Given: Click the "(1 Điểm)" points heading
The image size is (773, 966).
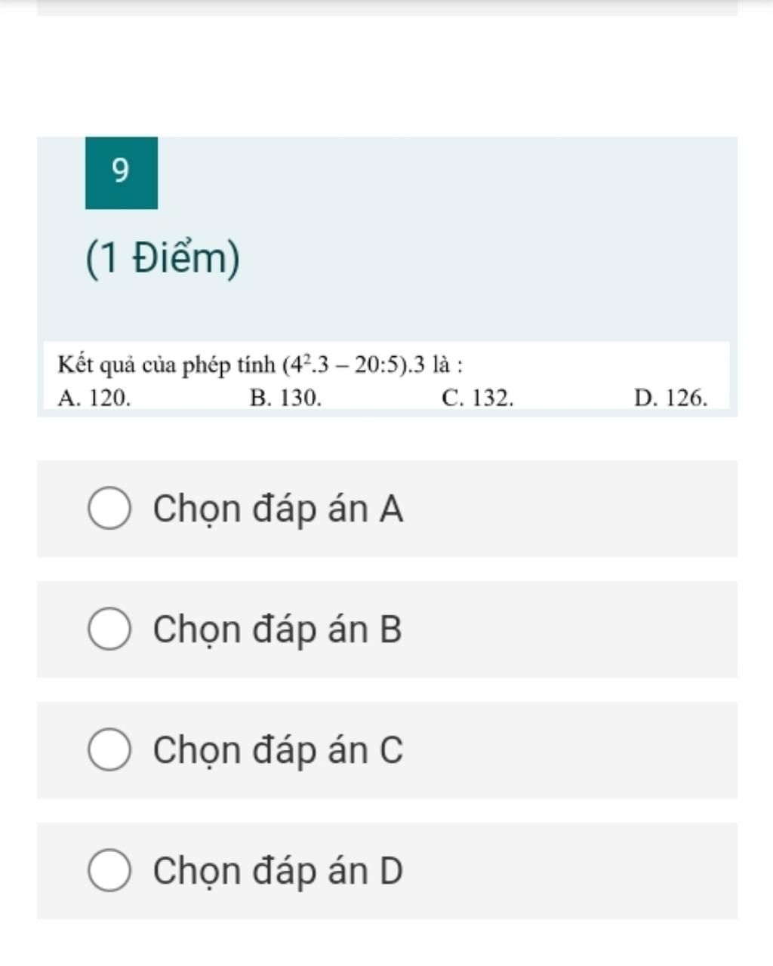Looking at the screenshot, I should pyautogui.click(x=163, y=259).
